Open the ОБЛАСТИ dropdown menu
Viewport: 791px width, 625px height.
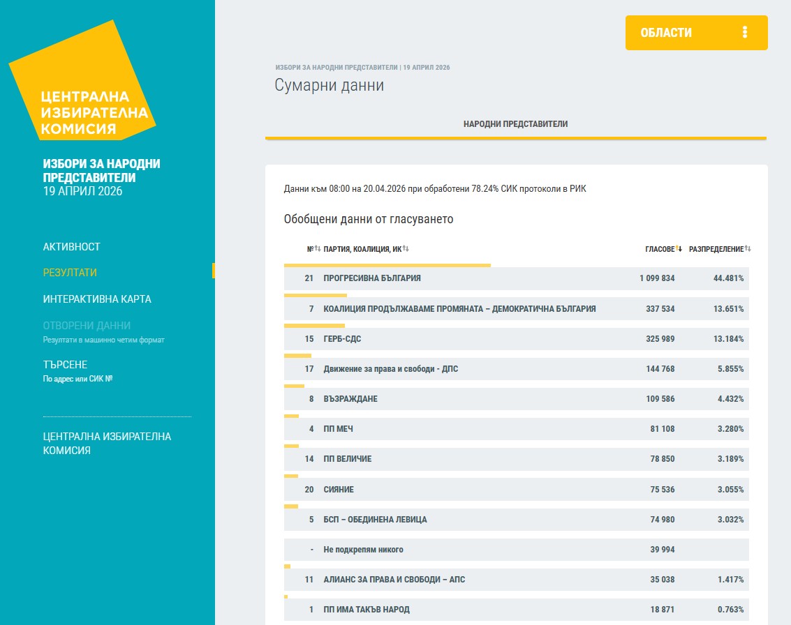pos(695,33)
